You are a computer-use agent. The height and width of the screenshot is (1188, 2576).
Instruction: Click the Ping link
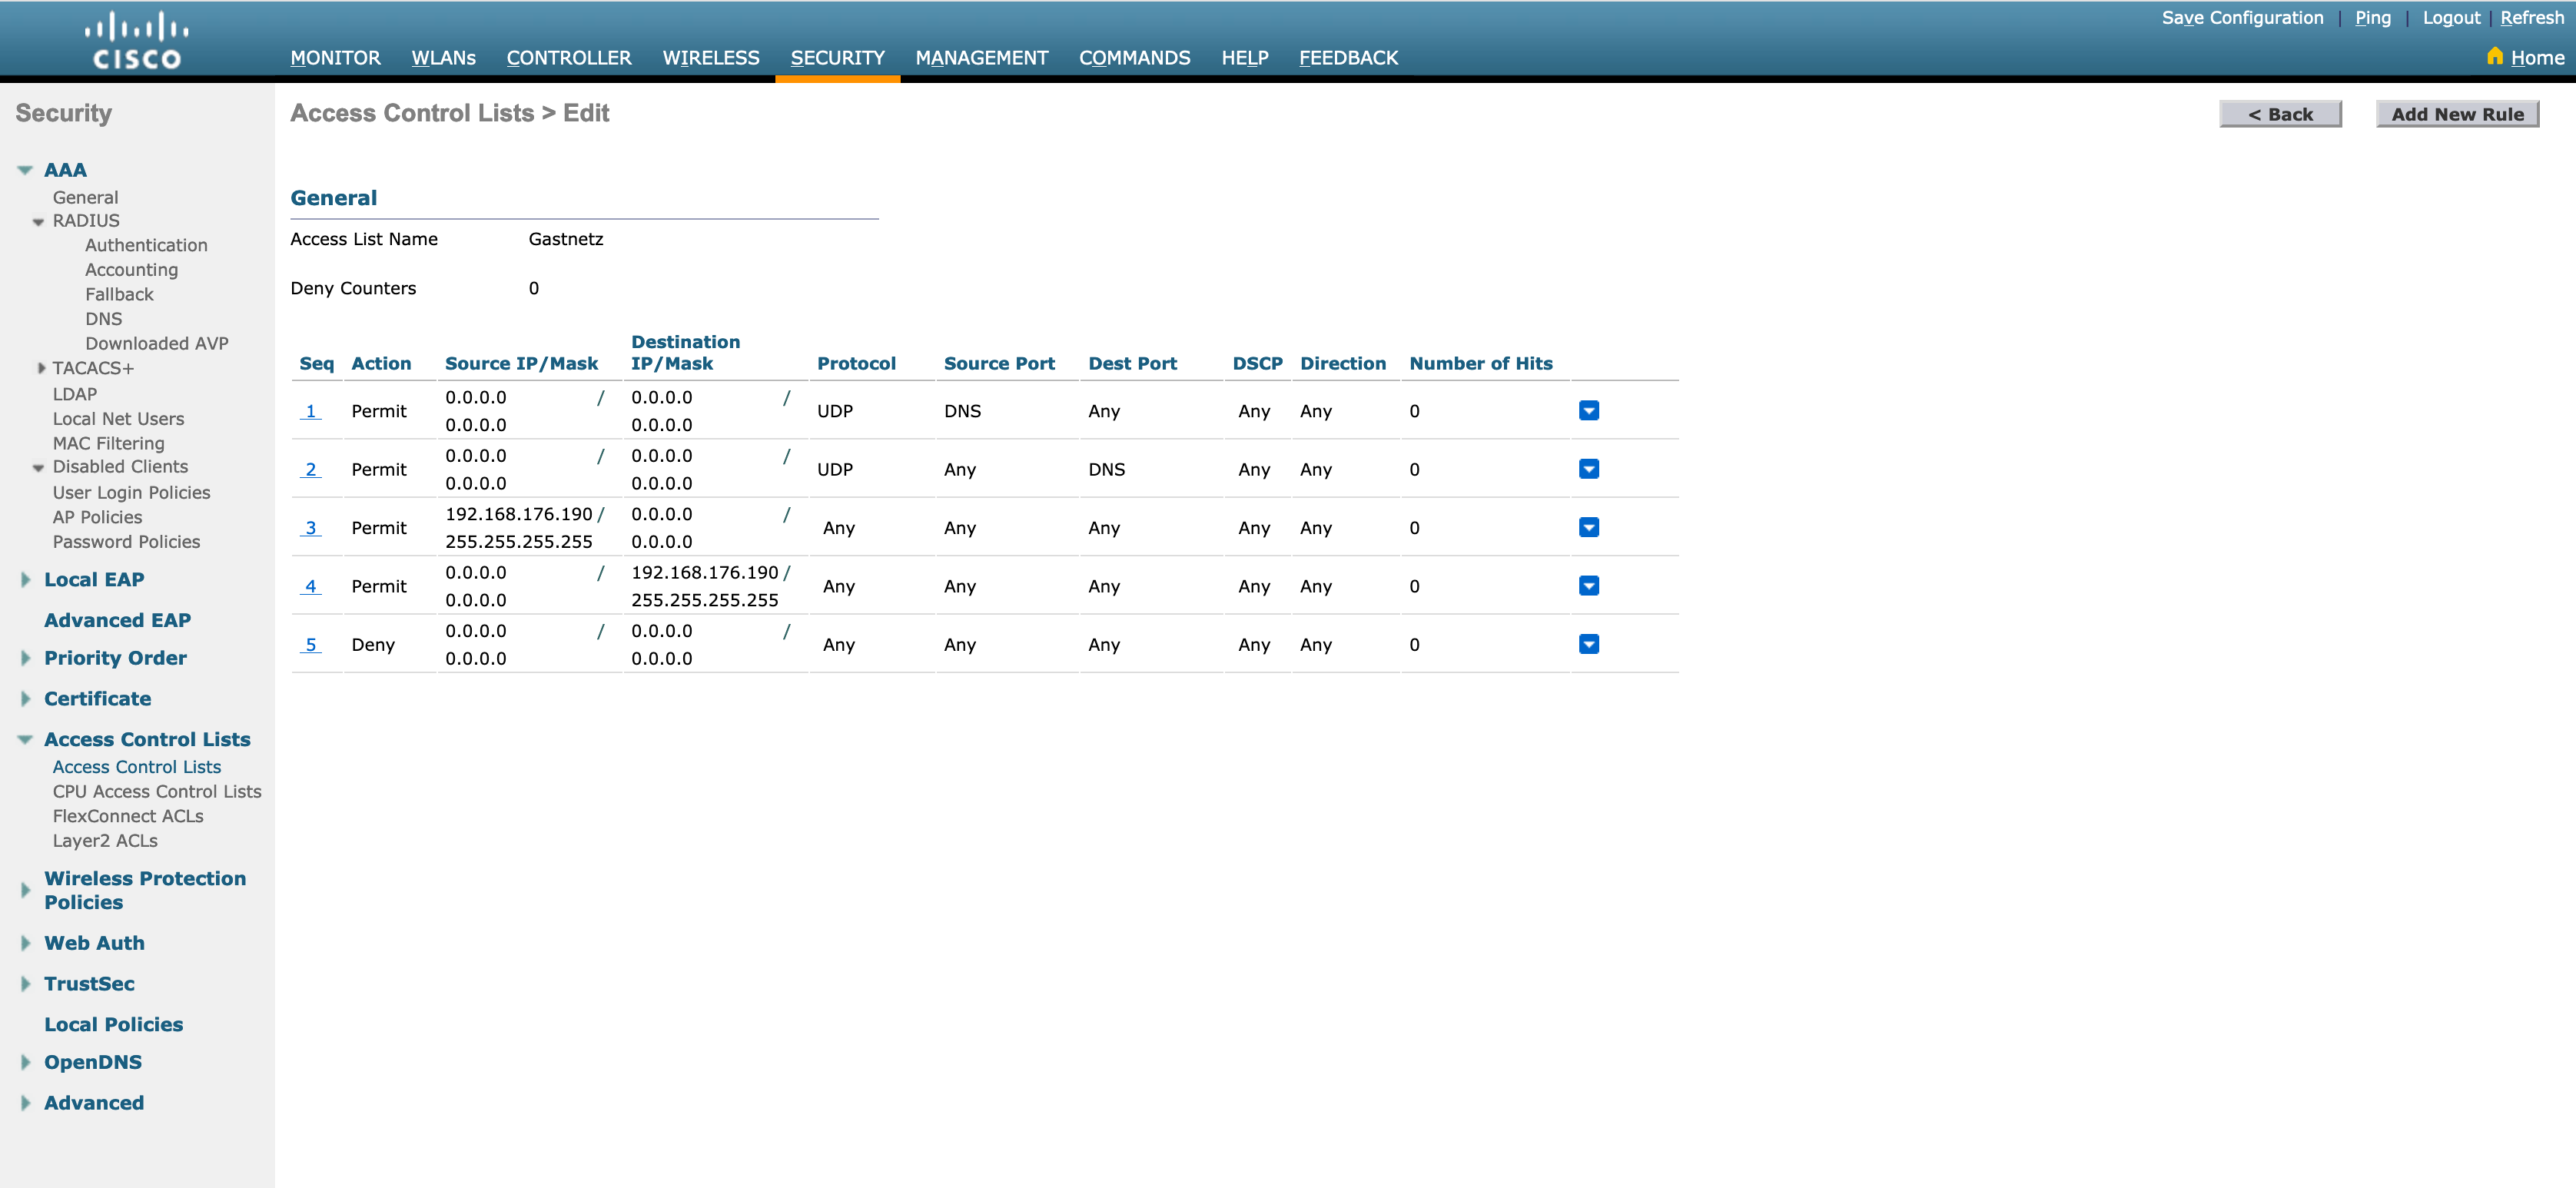(2372, 18)
